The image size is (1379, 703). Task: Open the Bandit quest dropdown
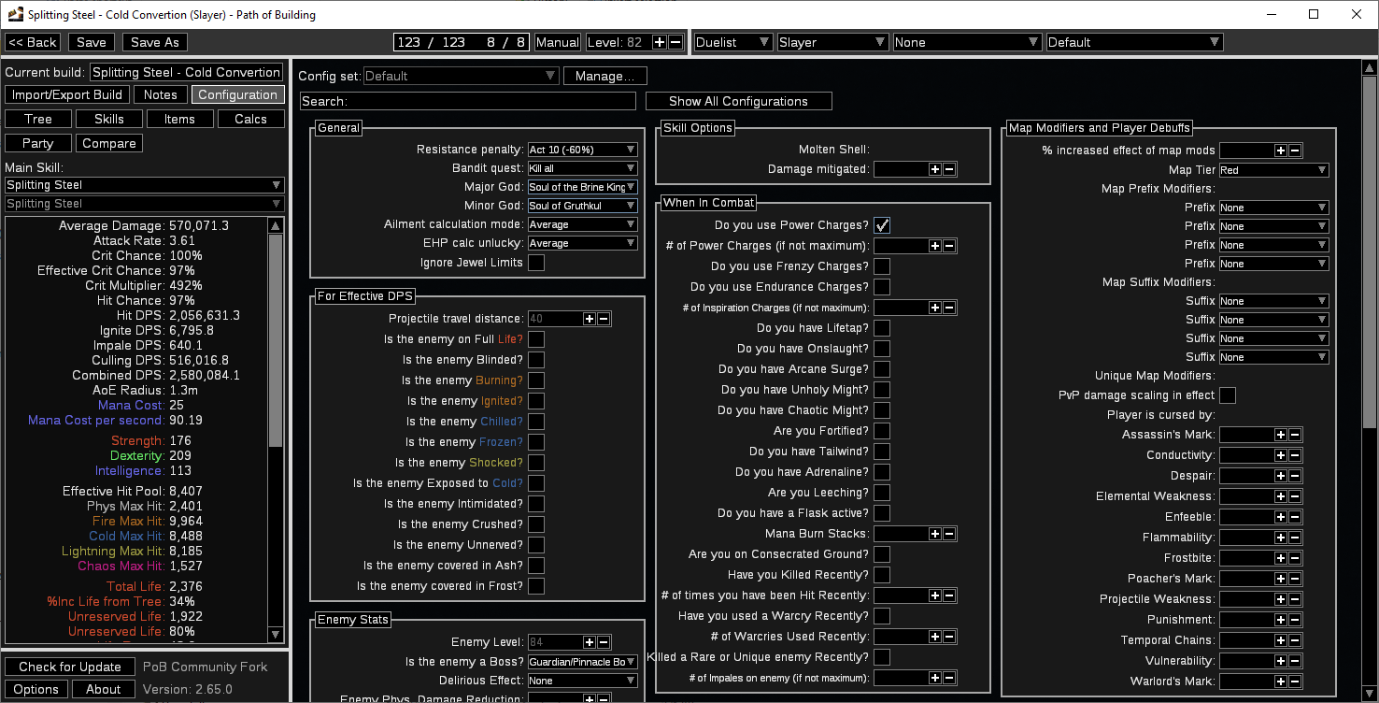[x=583, y=168]
